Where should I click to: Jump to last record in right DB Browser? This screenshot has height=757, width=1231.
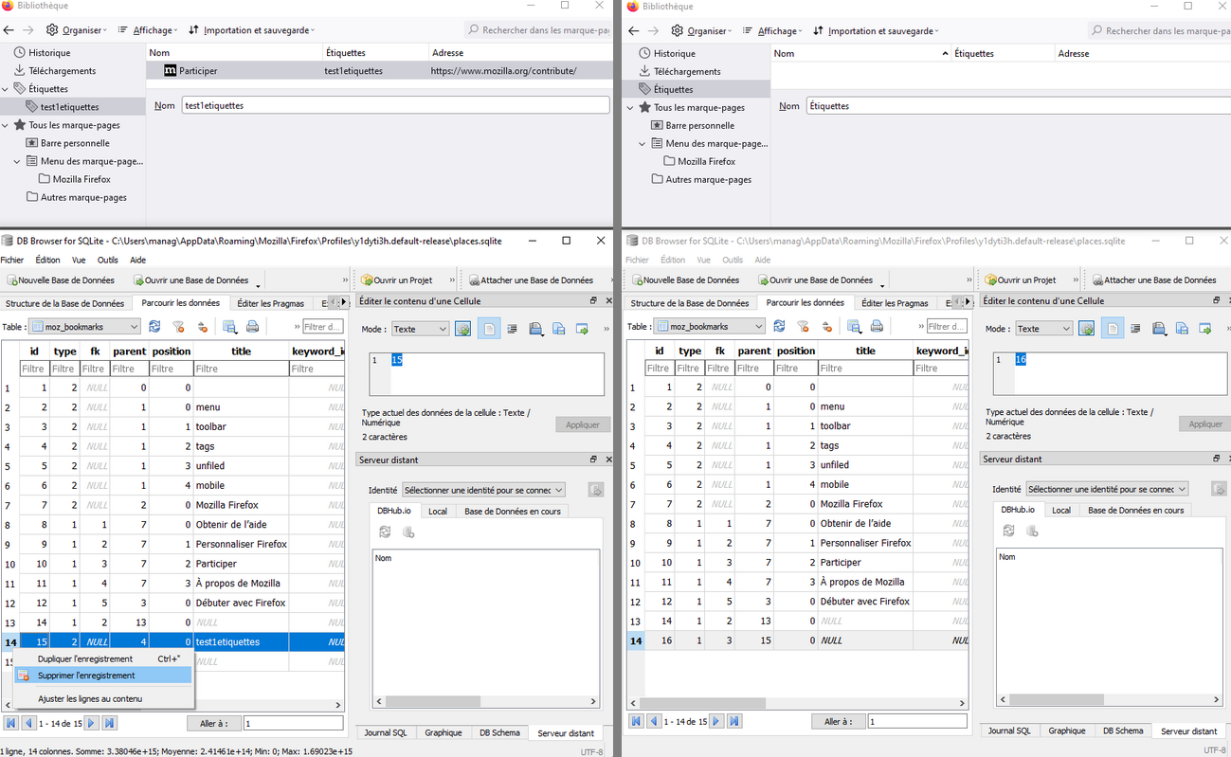pos(734,722)
